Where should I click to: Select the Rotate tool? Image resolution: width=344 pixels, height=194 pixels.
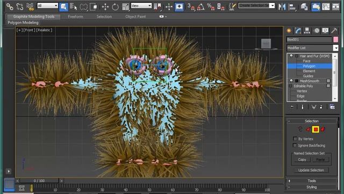pos(115,7)
